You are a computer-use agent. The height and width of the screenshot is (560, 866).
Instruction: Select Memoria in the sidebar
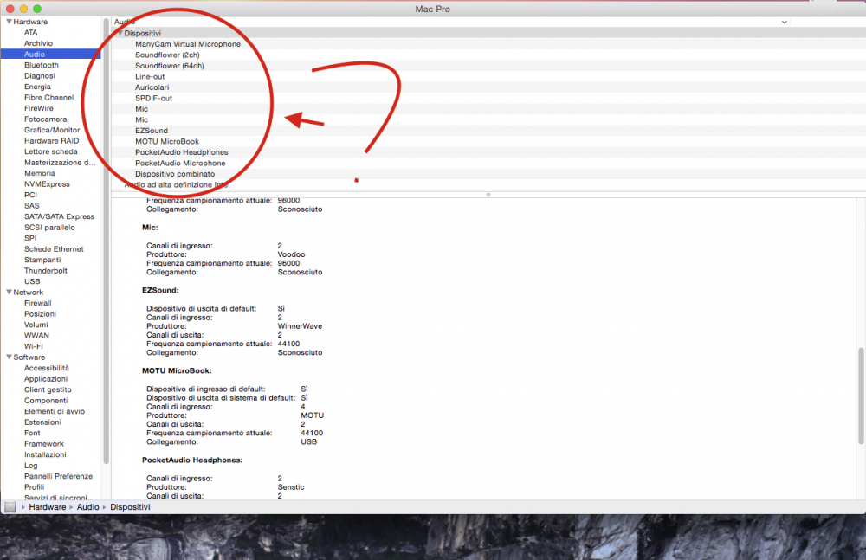[x=40, y=173]
